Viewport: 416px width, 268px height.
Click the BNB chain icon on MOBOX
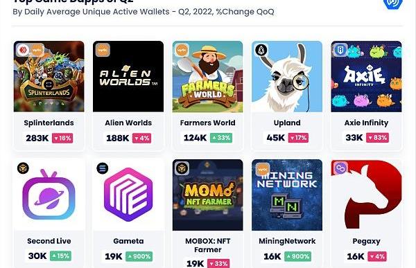(182, 168)
